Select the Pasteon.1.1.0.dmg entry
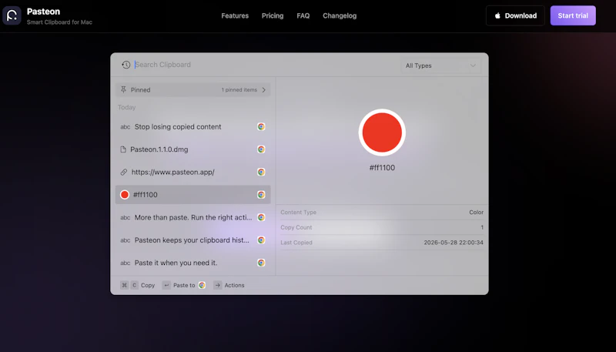 (x=193, y=149)
